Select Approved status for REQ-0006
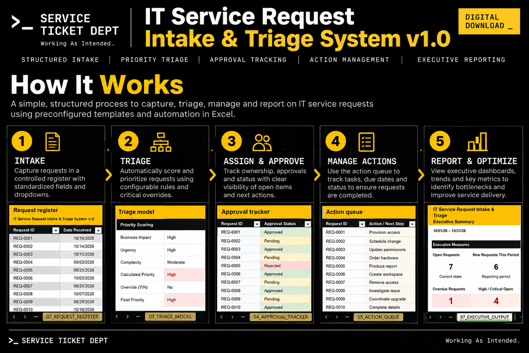This screenshot has width=529, height=353. point(286,274)
